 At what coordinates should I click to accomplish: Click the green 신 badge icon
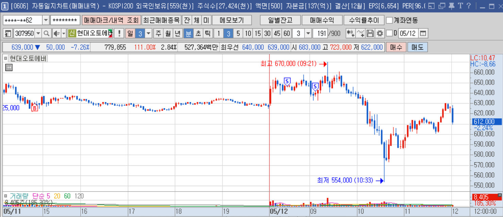coord(71,33)
